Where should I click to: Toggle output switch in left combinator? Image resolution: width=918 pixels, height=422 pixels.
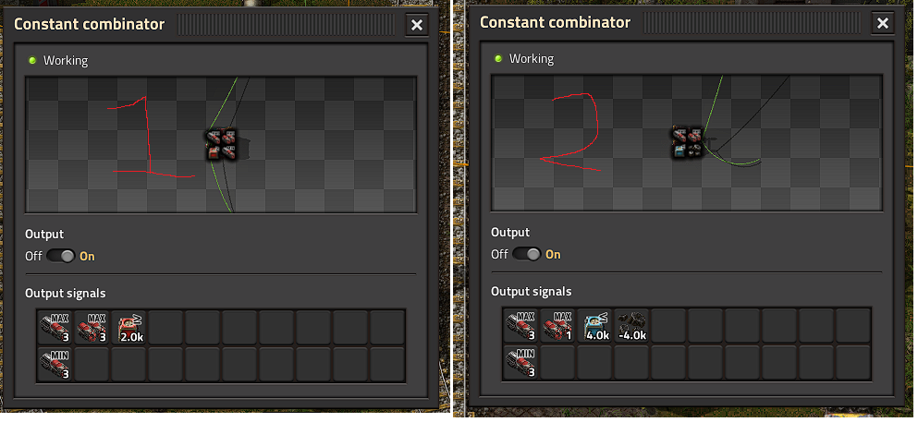pyautogui.click(x=61, y=256)
